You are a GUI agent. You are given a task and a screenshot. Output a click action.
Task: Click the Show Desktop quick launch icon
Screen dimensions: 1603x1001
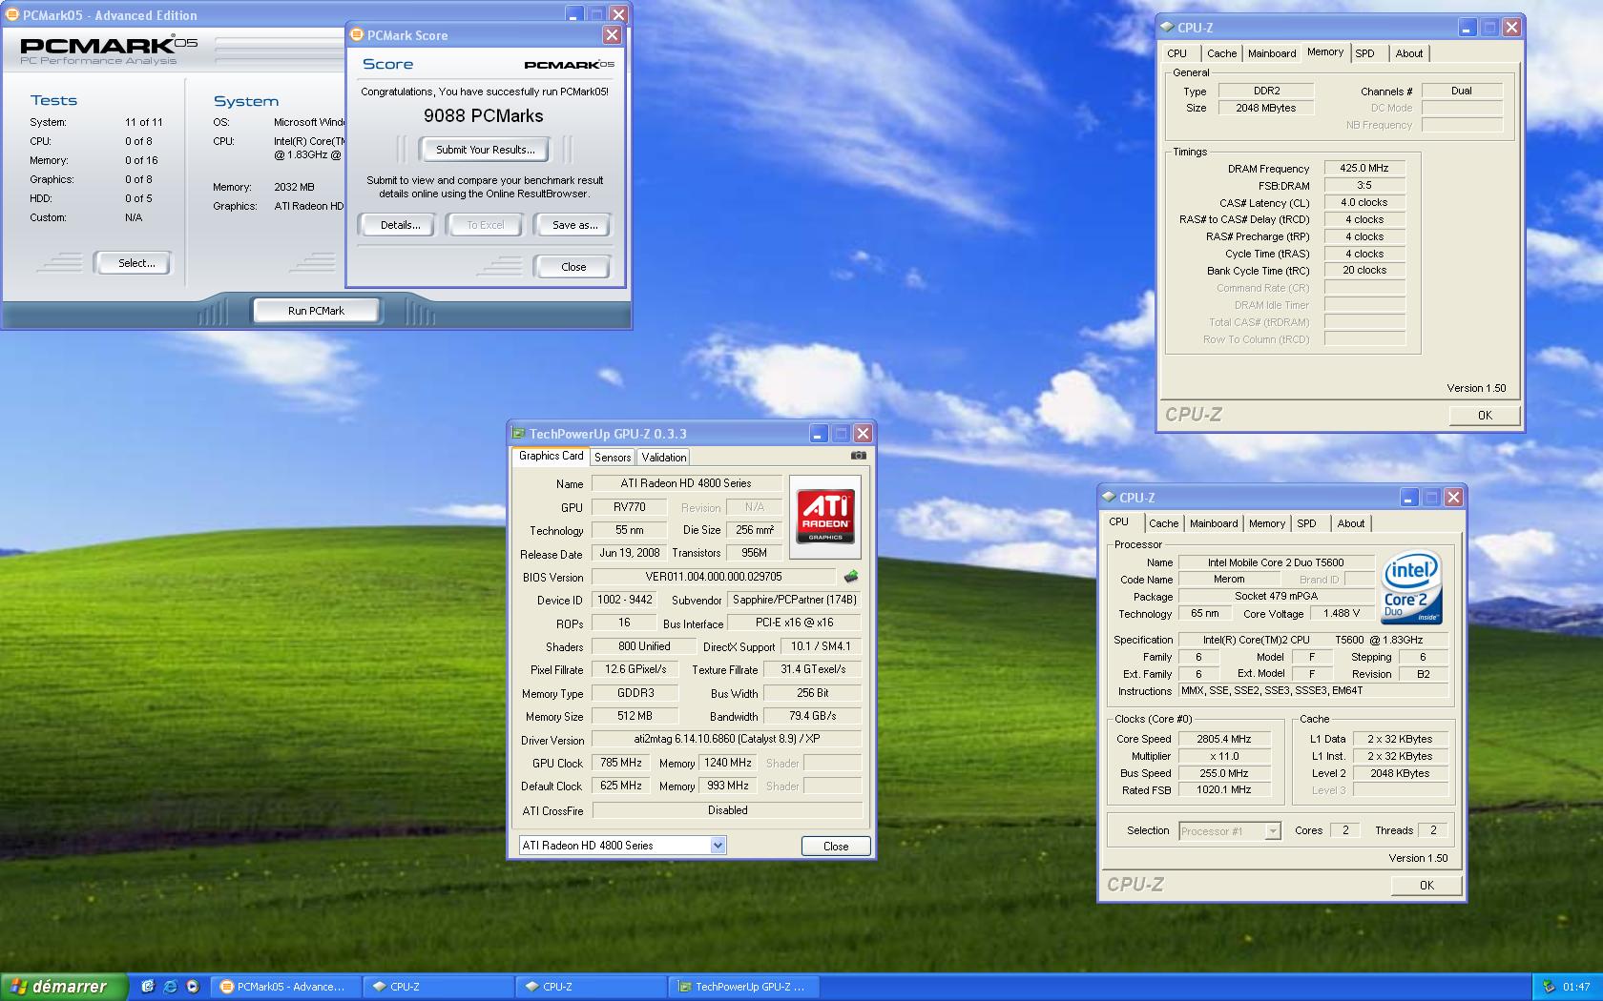pyautogui.click(x=148, y=987)
